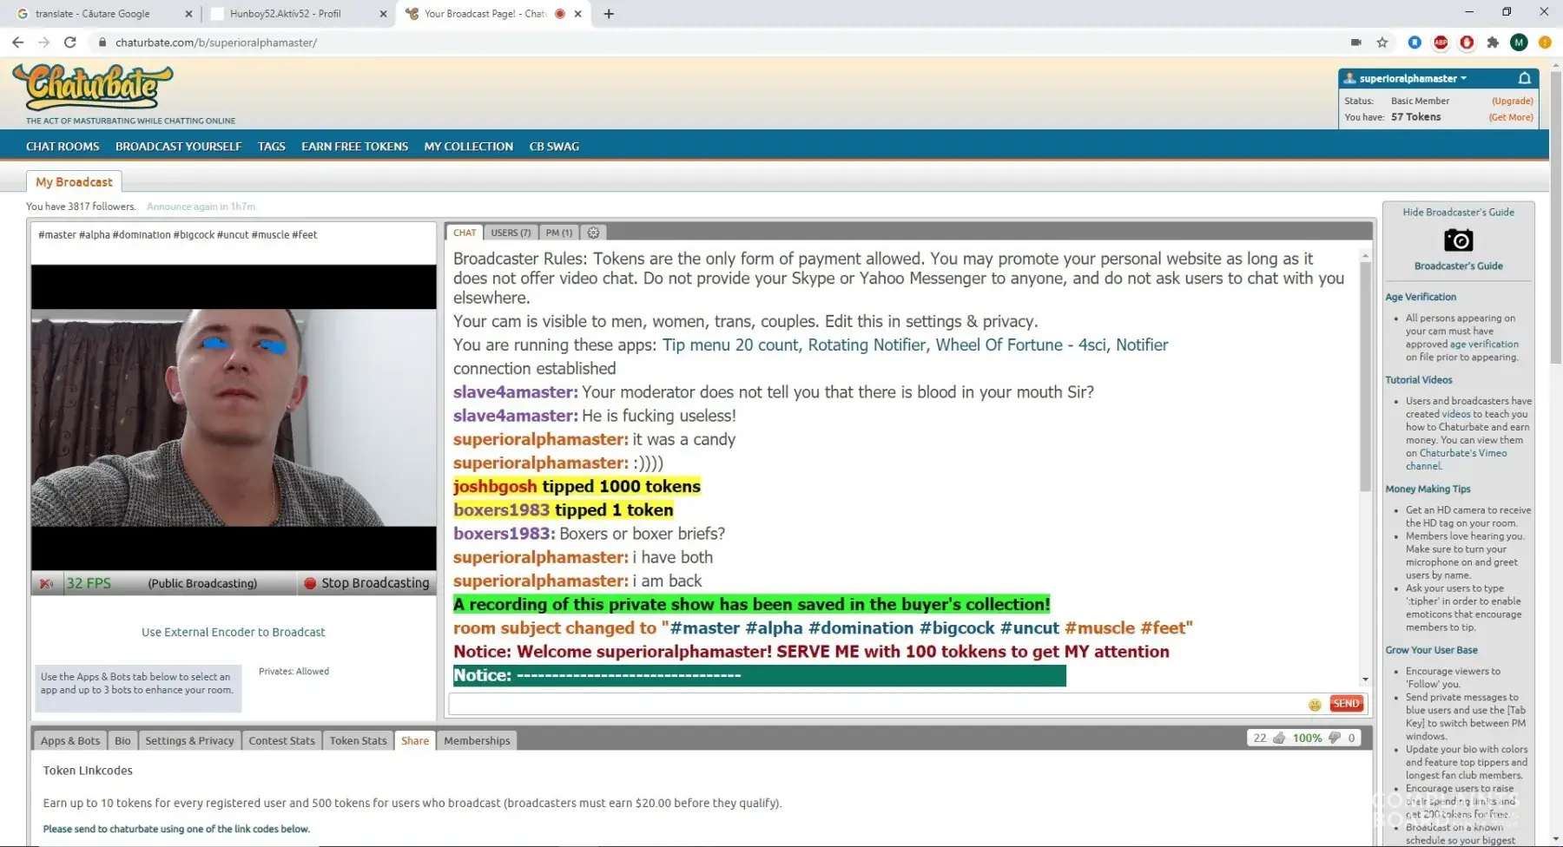Open the CHAT ROOMS menu item
This screenshot has height=847, width=1563.
63,147
